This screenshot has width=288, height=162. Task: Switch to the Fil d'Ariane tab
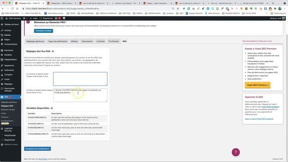(x=113, y=41)
